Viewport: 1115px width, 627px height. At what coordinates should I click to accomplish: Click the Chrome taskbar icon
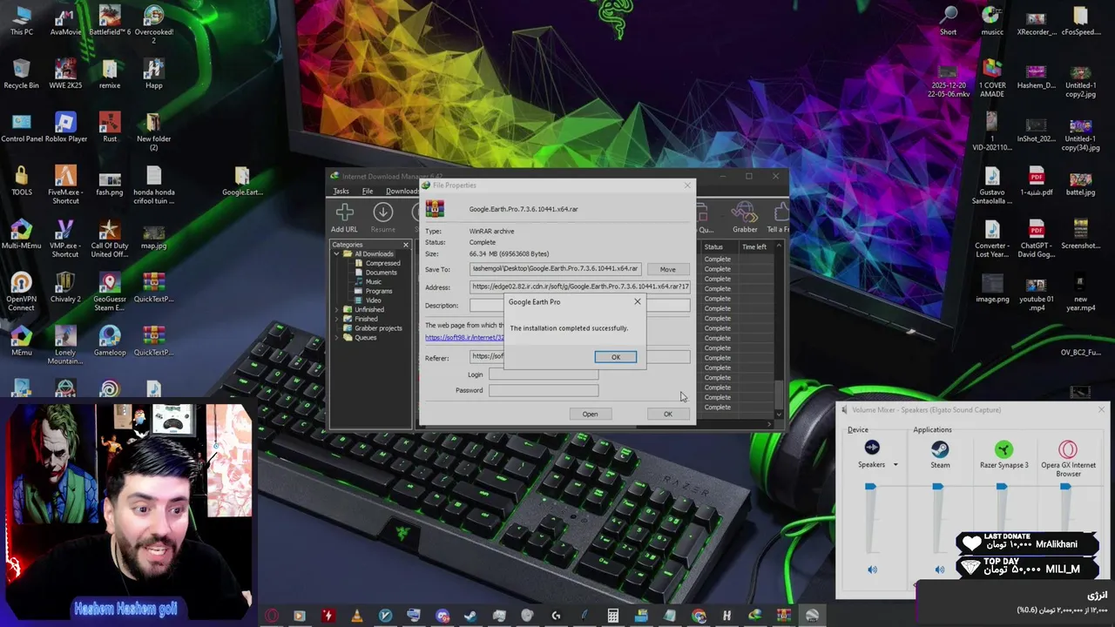(x=699, y=616)
